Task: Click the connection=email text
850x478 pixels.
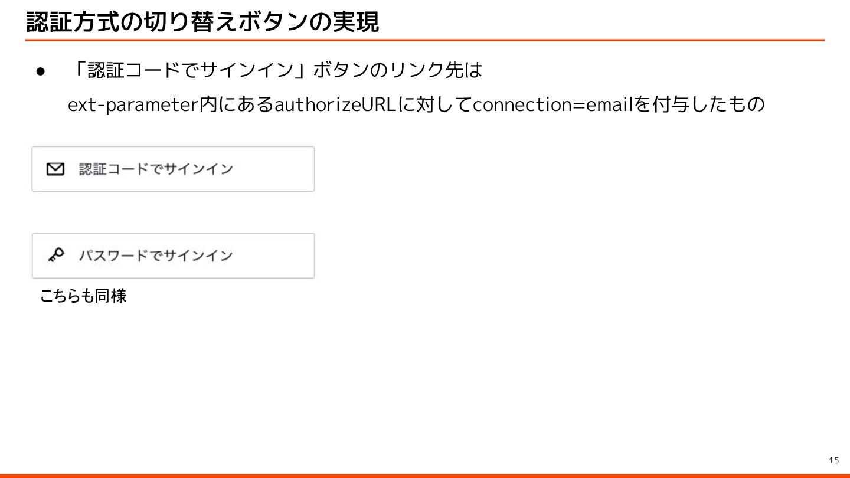Action: pos(553,105)
